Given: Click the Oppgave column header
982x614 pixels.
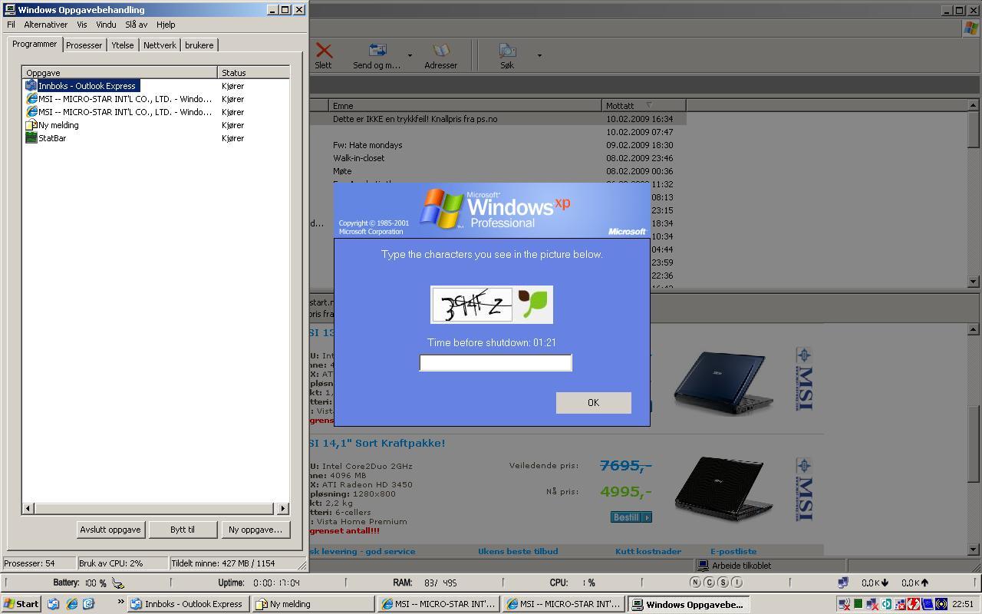Looking at the screenshot, I should point(120,73).
